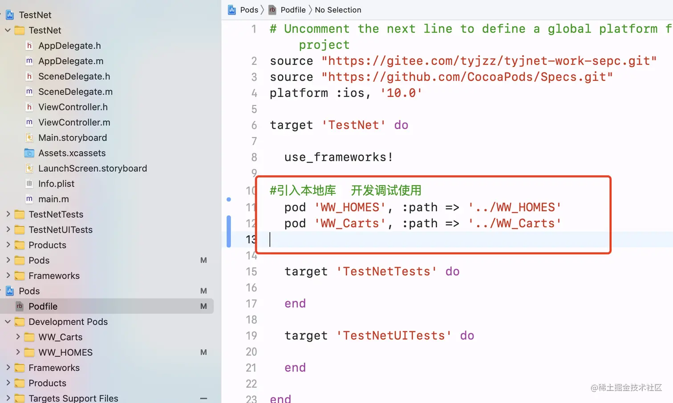This screenshot has width=673, height=403.
Task: Click the 'TestNetUITests' target name in code
Action: (394, 335)
